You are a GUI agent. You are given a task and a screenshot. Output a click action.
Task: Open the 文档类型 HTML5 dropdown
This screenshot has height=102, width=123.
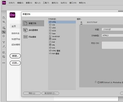point(112,35)
